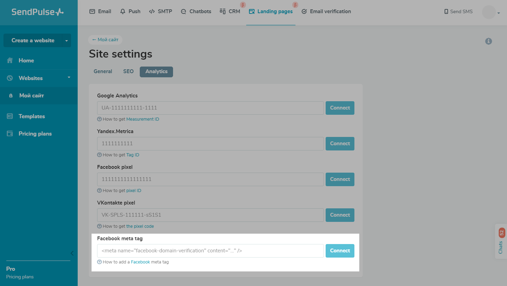Screen dimensions: 507x286
Task: Go to Home in the sidebar
Action: [26, 60]
